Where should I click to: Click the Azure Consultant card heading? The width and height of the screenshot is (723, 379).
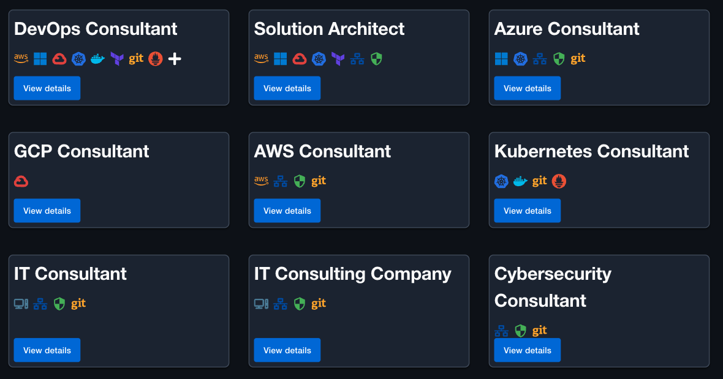[567, 29]
